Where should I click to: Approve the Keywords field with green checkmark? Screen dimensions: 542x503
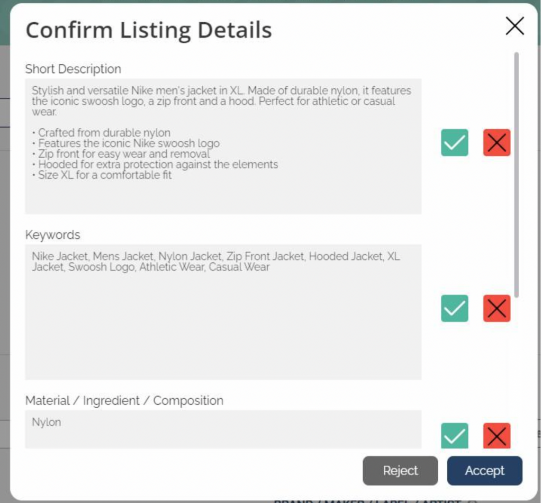454,308
